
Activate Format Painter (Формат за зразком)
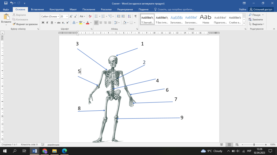coord(25,24)
